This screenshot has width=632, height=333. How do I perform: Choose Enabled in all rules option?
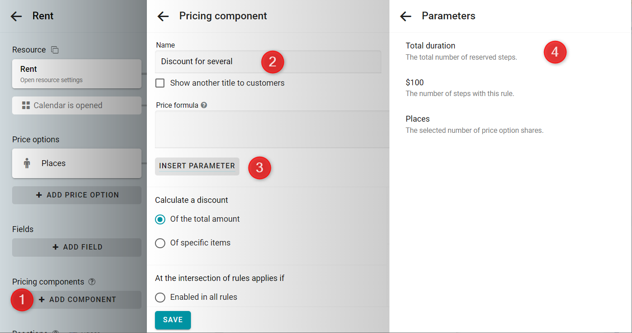pyautogui.click(x=160, y=298)
